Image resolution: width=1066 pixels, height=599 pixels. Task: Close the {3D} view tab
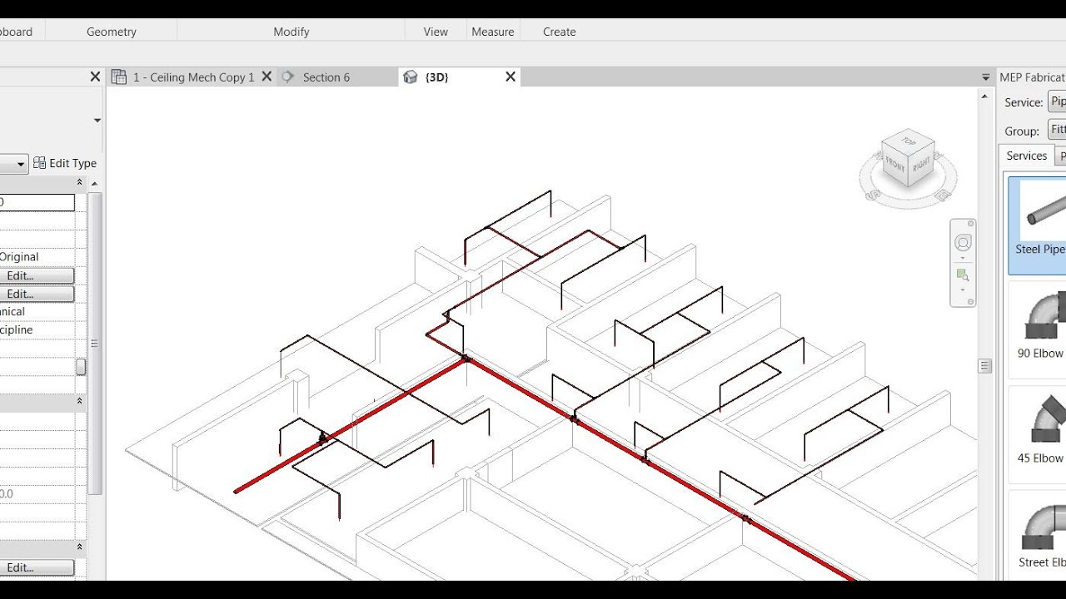point(511,77)
